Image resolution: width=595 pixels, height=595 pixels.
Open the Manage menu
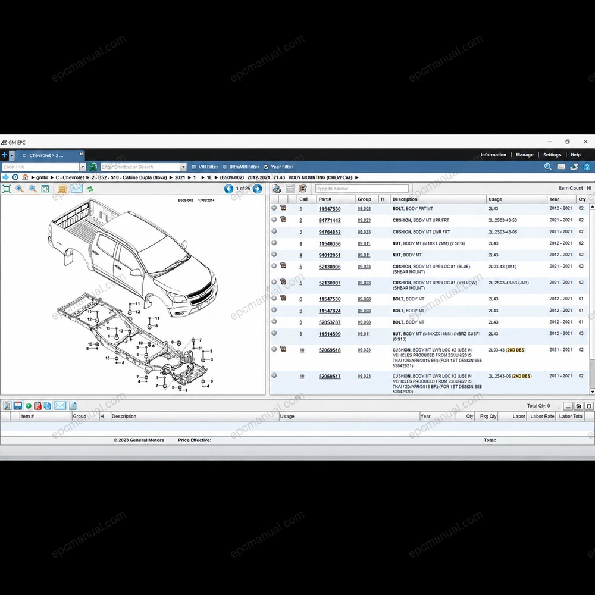click(524, 155)
